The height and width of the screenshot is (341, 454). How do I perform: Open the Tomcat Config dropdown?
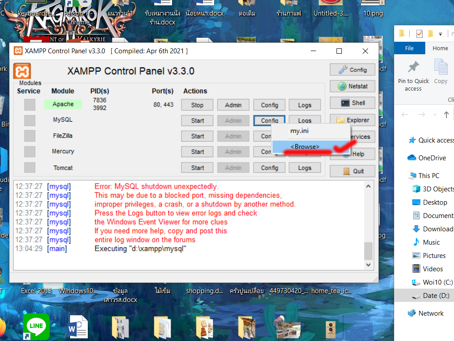[x=270, y=168]
